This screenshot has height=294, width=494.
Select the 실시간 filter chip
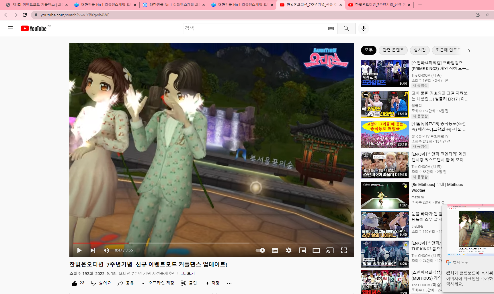pos(420,50)
